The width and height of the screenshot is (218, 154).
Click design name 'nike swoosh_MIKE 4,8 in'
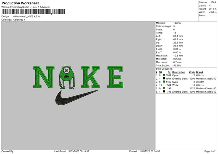[27, 16]
